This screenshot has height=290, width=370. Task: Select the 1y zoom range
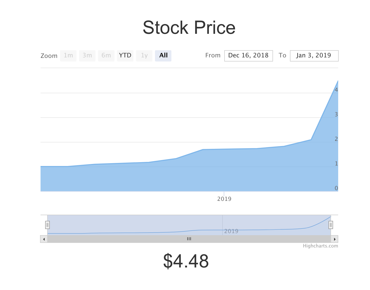144,56
